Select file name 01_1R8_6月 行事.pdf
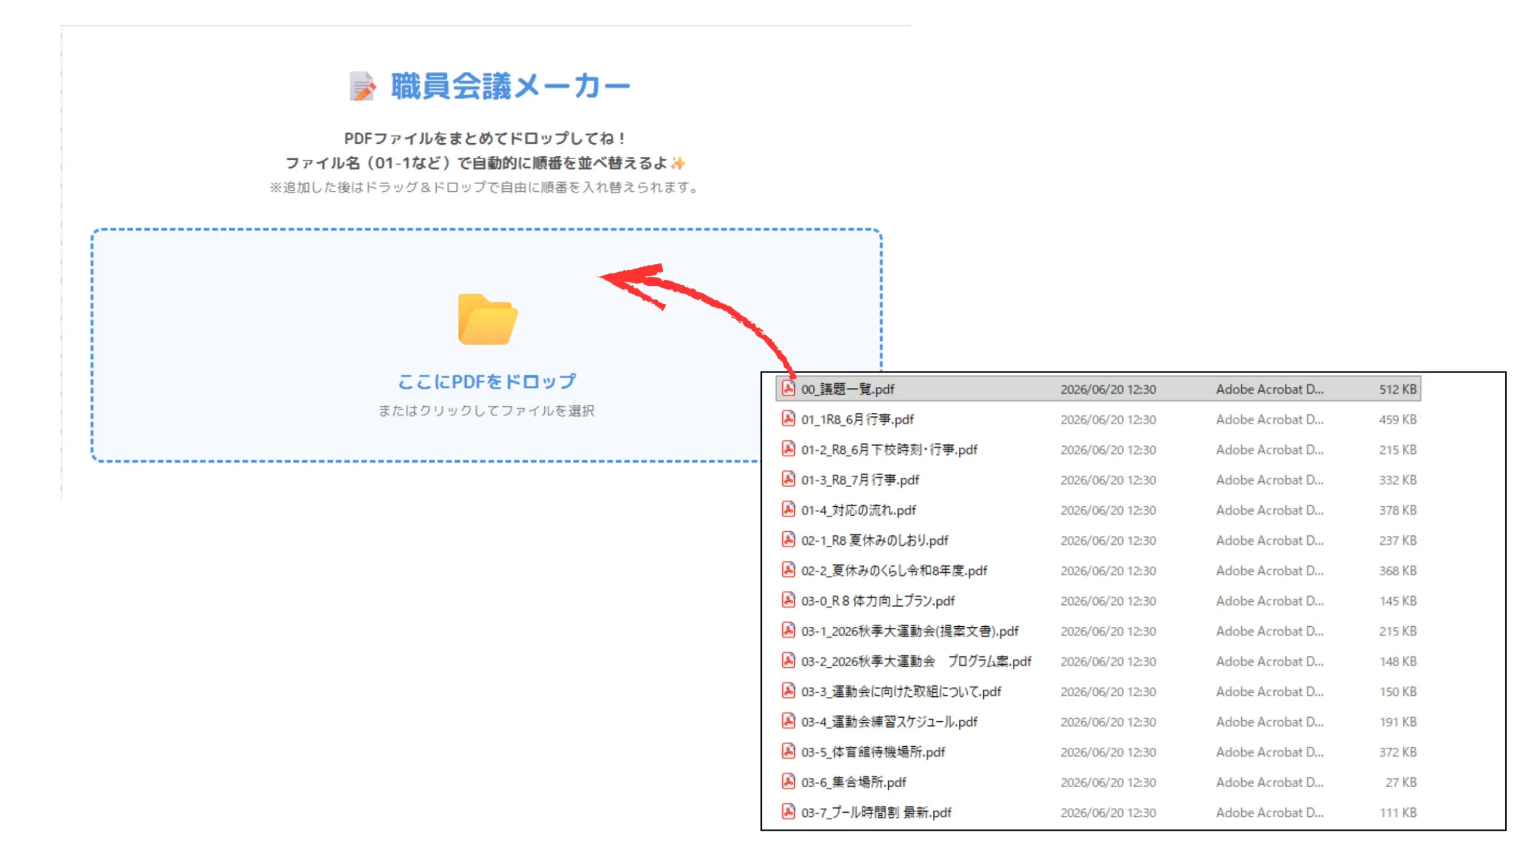Screen dimensions: 1521x849 pos(857,420)
